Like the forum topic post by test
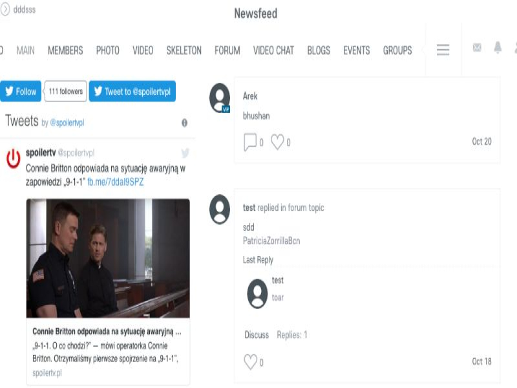Image resolution: width=517 pixels, height=388 pixels. (250, 362)
